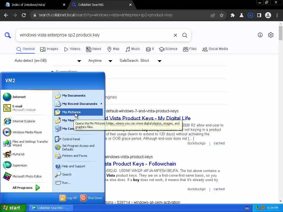Expand All Programs list

coord(26,188)
